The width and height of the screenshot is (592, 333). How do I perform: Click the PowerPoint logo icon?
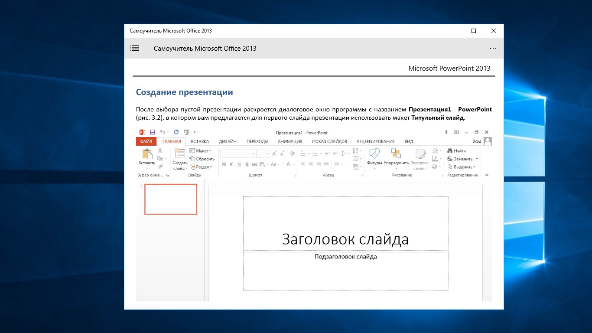point(142,132)
